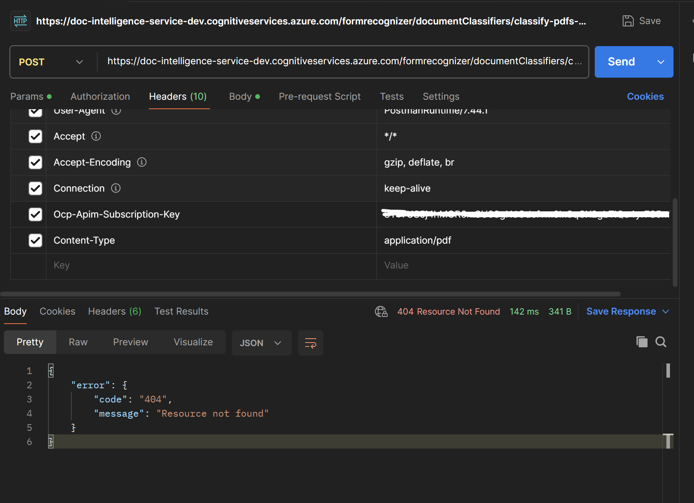The height and width of the screenshot is (503, 694).
Task: Switch response view to Raw
Action: coord(78,342)
